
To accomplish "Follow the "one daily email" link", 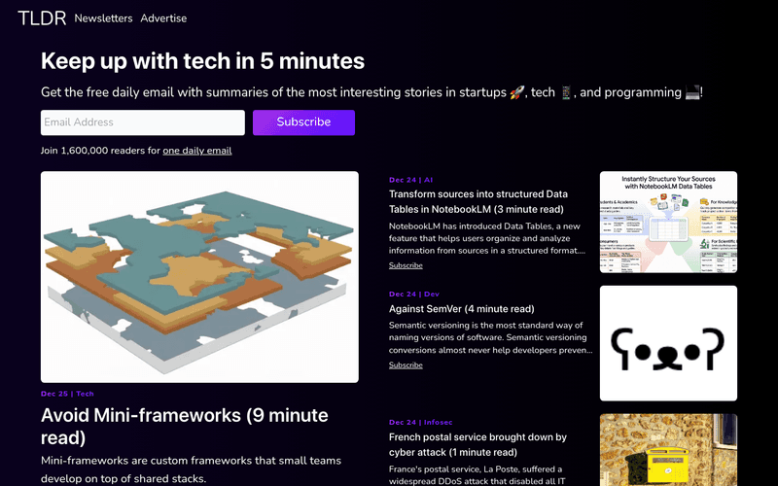I will [196, 151].
